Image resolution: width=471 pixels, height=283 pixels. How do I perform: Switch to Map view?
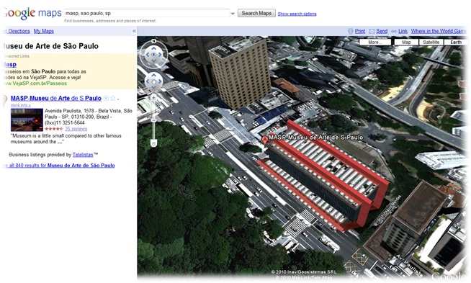406,42
